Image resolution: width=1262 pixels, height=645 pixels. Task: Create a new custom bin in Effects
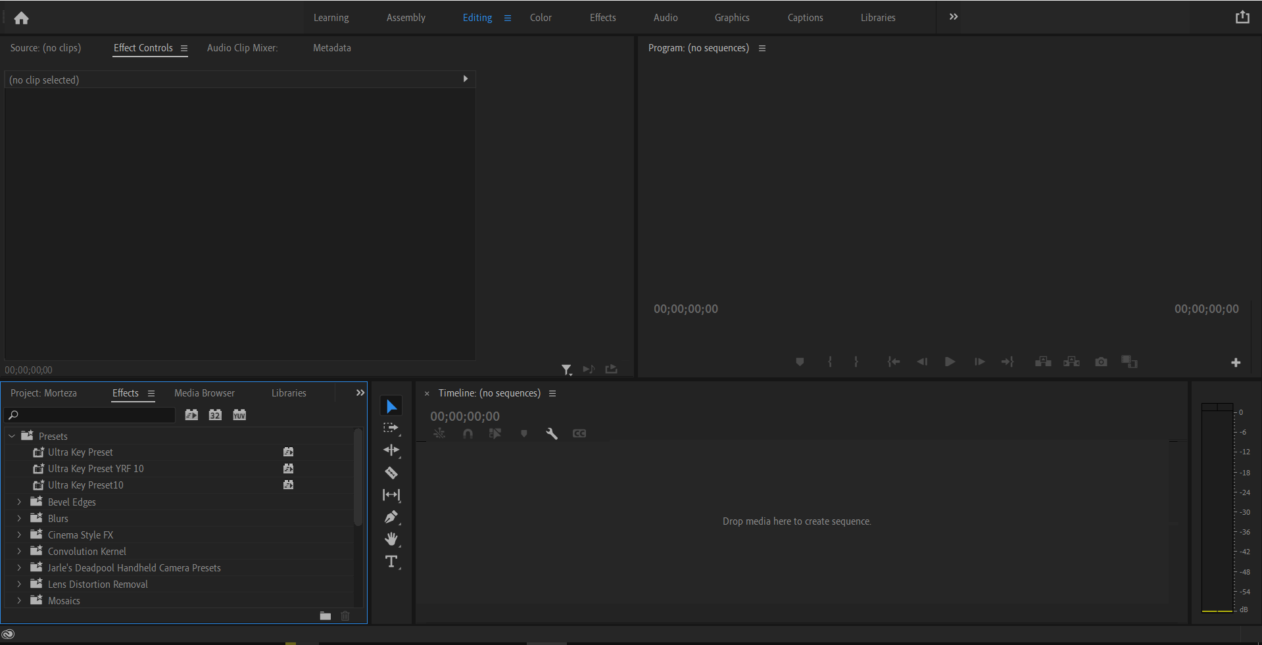tap(326, 616)
